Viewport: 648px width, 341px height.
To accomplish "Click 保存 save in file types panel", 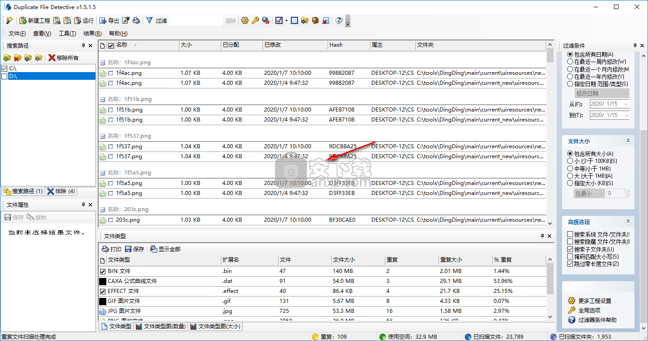I will (x=135, y=249).
